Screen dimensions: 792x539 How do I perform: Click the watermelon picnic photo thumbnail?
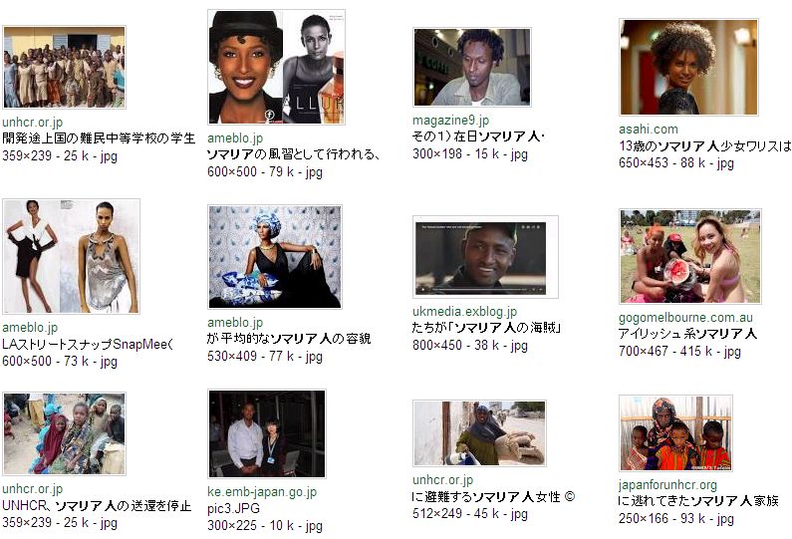(x=690, y=257)
